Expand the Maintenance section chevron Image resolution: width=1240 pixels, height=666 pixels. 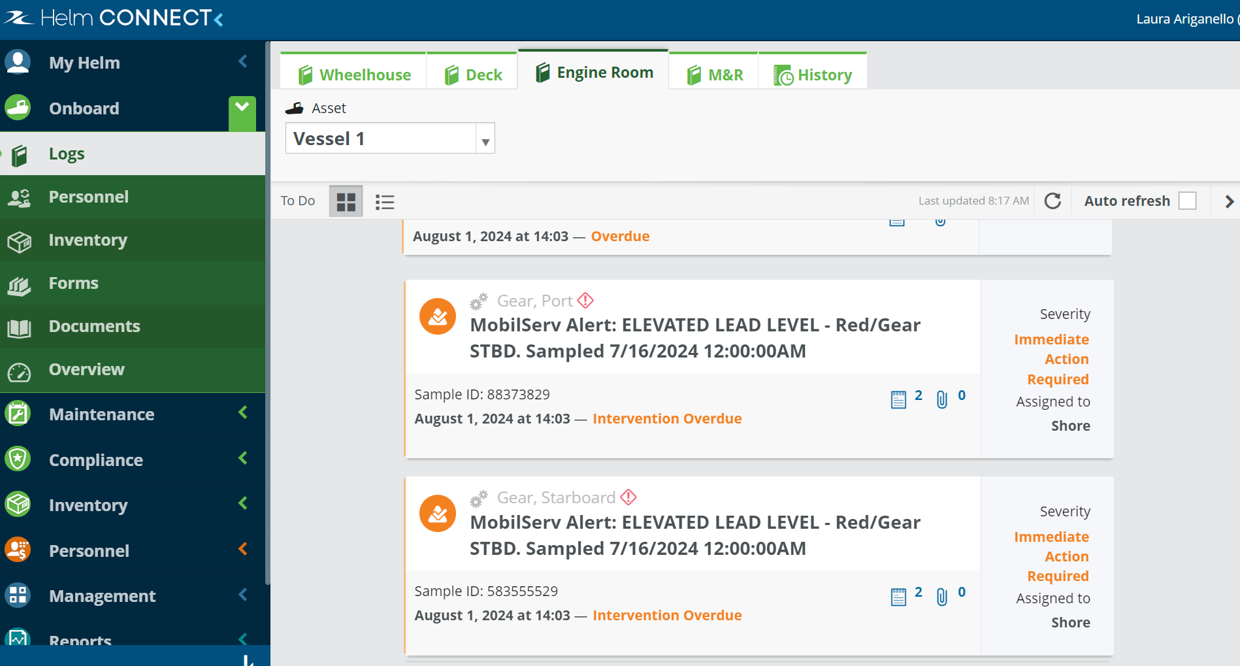(x=243, y=412)
